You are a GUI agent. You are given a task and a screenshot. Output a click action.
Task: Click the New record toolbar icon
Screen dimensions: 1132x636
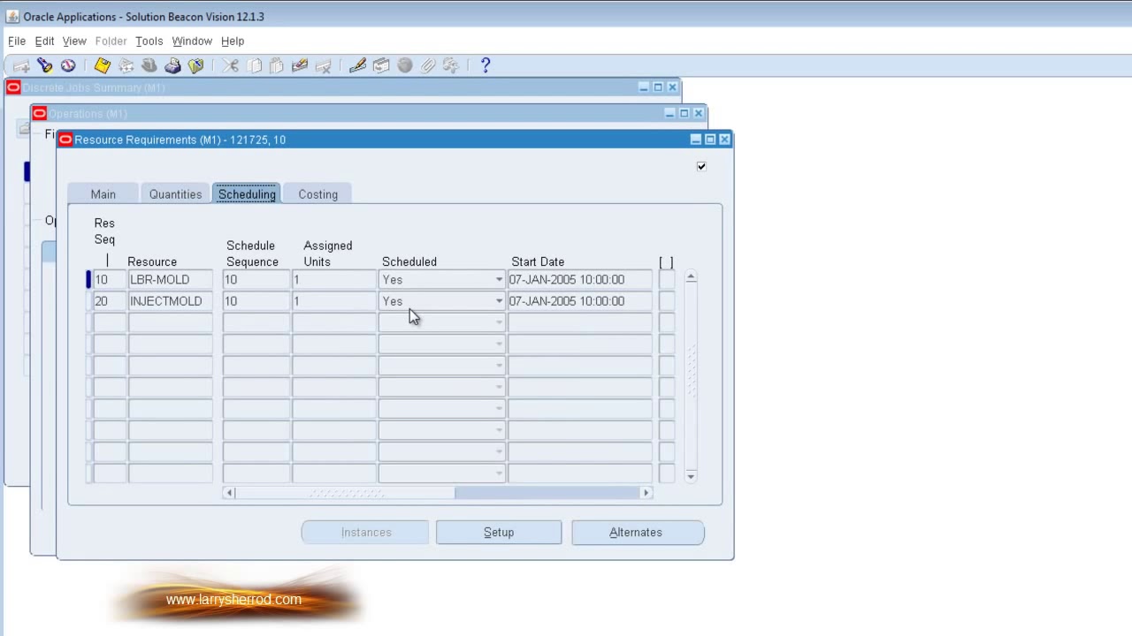[21, 65]
